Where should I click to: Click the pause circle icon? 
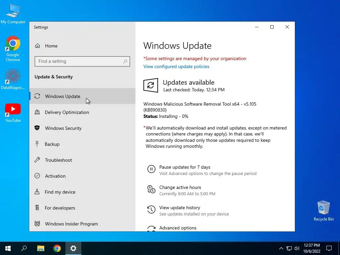[x=151, y=169]
